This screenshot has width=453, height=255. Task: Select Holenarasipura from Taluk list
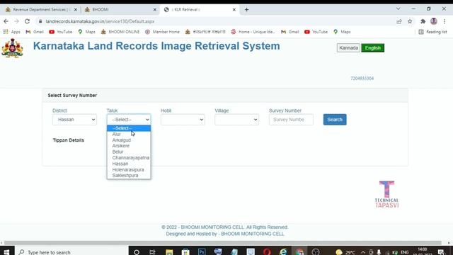point(129,170)
